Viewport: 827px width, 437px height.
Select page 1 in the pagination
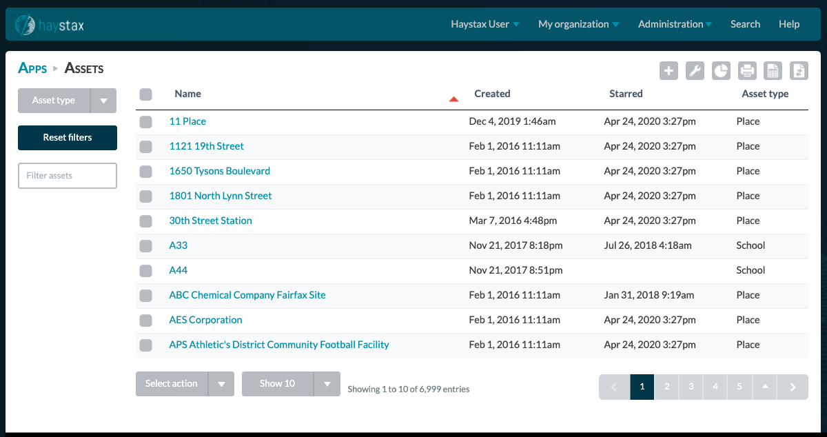[642, 387]
